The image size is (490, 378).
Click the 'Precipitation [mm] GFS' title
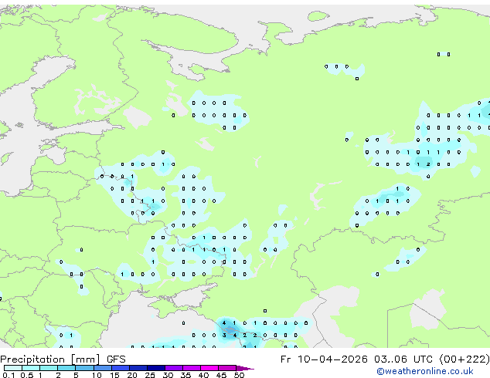pos(63,359)
